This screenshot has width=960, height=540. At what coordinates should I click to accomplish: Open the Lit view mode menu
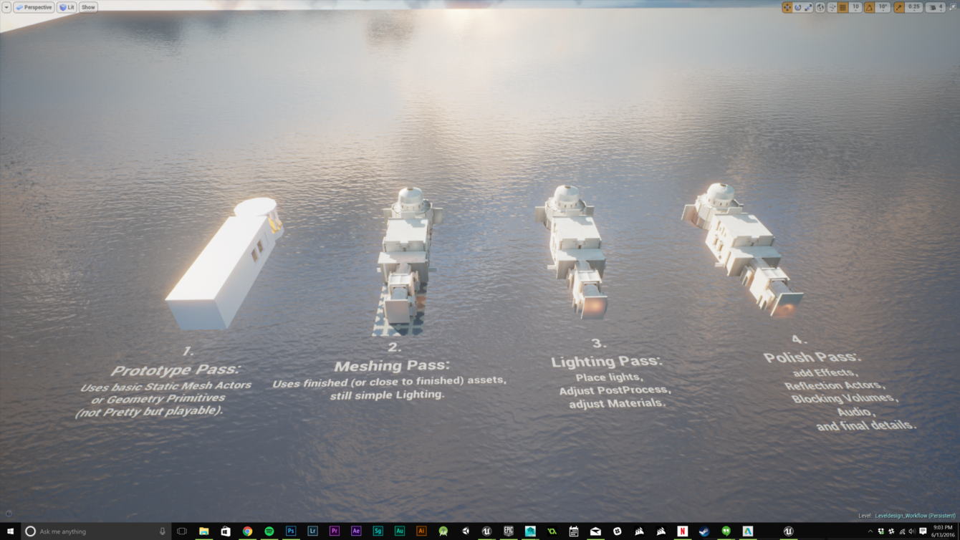[66, 7]
